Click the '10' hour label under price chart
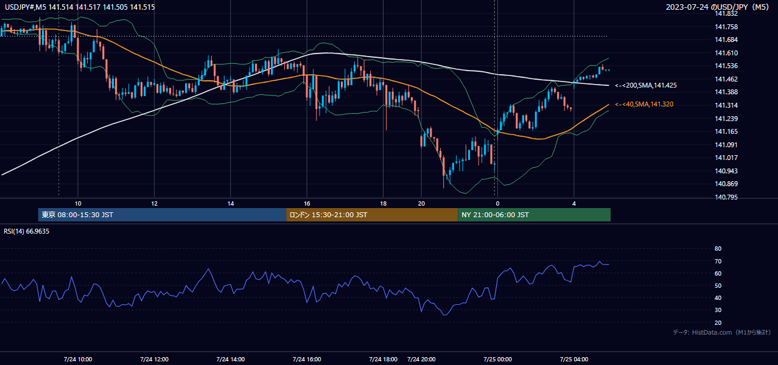Screen dimensions: 778x365 pos(78,203)
